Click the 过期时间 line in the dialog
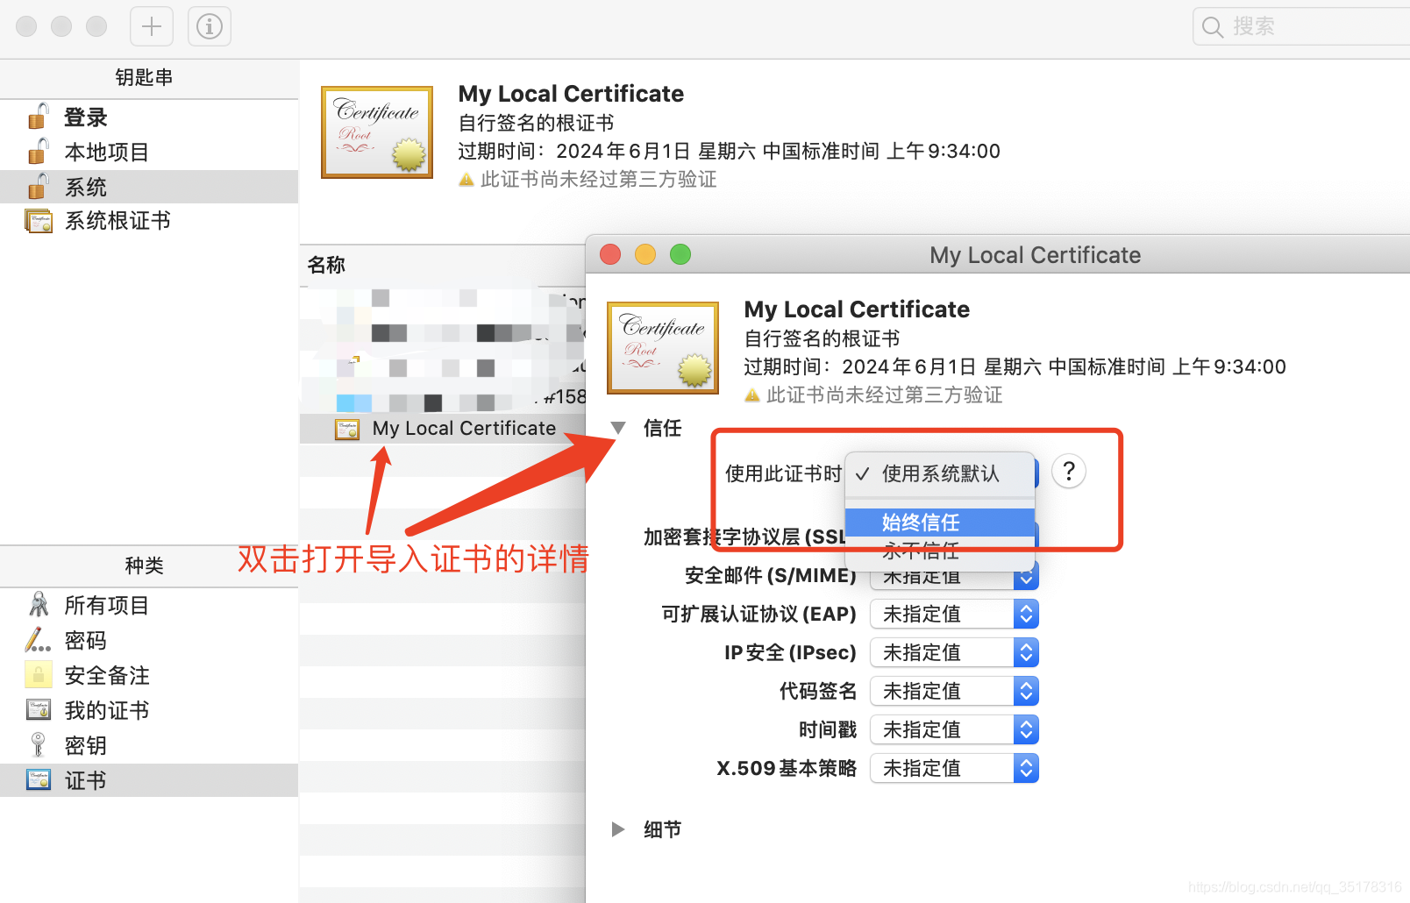Image resolution: width=1410 pixels, height=903 pixels. (x=1015, y=366)
